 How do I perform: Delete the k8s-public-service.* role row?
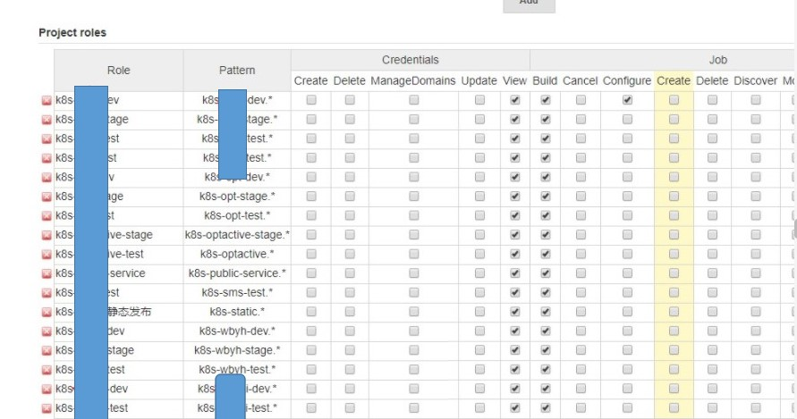[x=47, y=273]
